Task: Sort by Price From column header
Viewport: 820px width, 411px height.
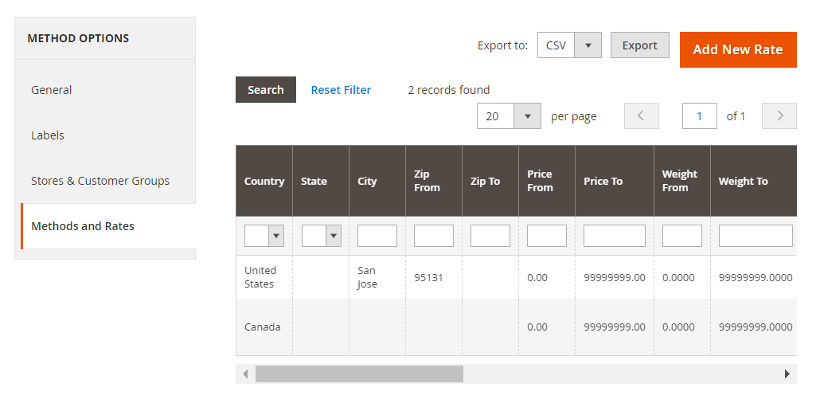Action: click(540, 181)
